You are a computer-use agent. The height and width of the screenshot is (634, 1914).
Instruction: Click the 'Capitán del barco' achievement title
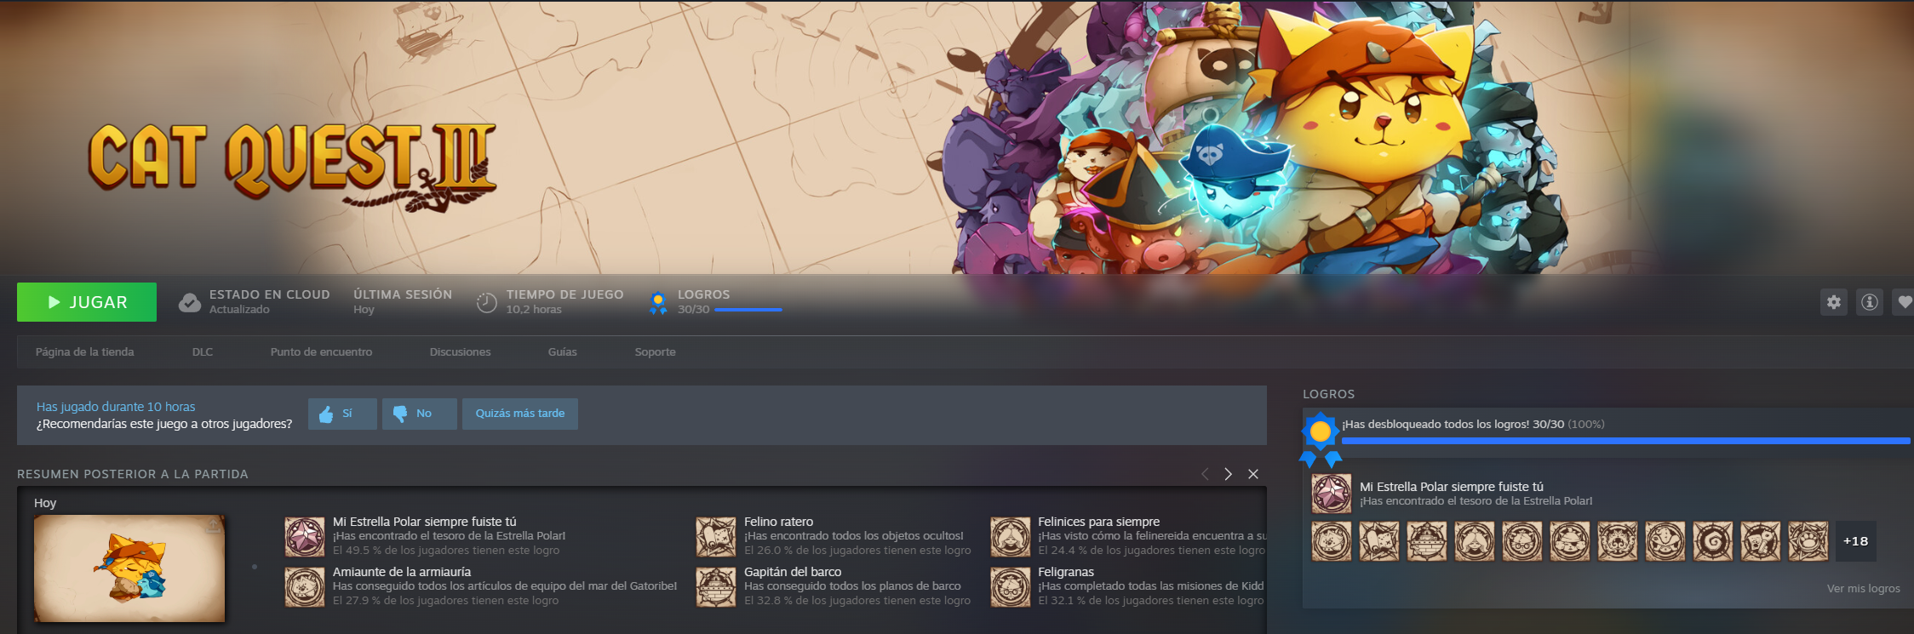(793, 572)
